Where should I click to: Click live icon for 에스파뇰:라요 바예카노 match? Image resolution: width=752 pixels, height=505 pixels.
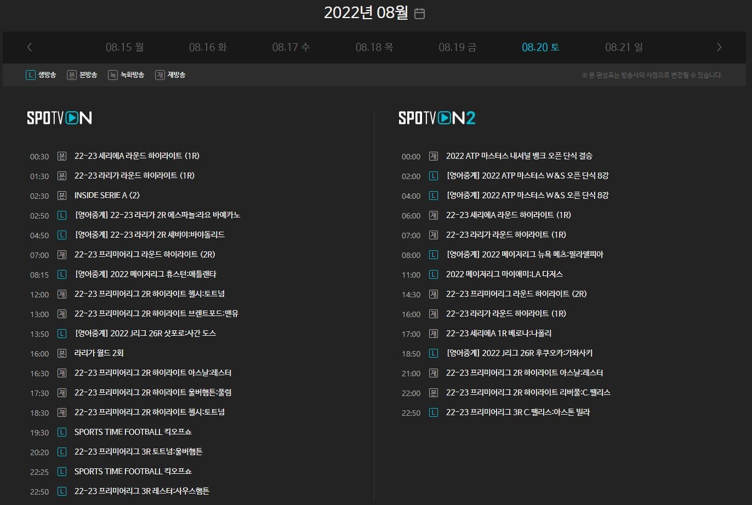tap(62, 215)
